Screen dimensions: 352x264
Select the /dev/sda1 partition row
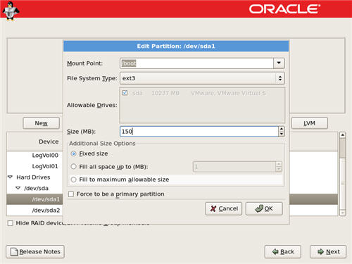click(34, 199)
